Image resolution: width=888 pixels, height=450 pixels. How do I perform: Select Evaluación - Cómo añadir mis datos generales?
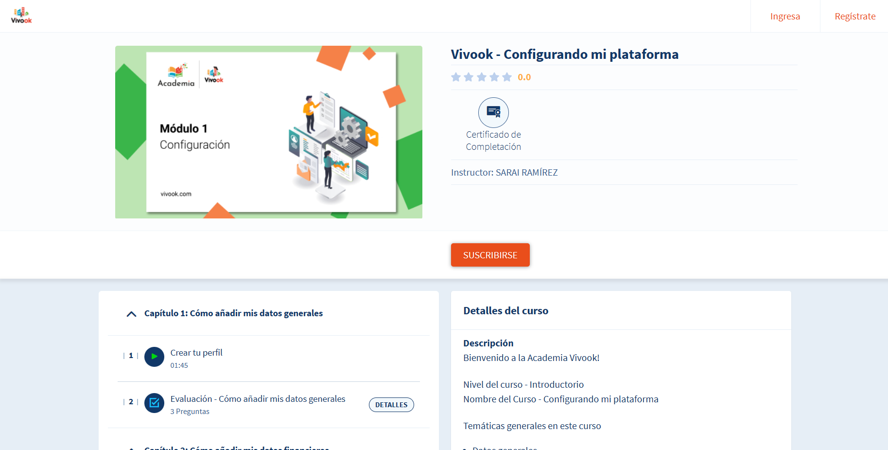[x=258, y=399]
